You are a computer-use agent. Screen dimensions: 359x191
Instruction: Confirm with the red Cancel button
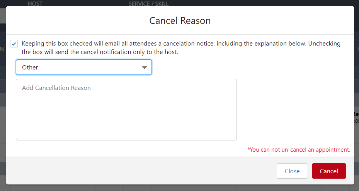click(329, 171)
